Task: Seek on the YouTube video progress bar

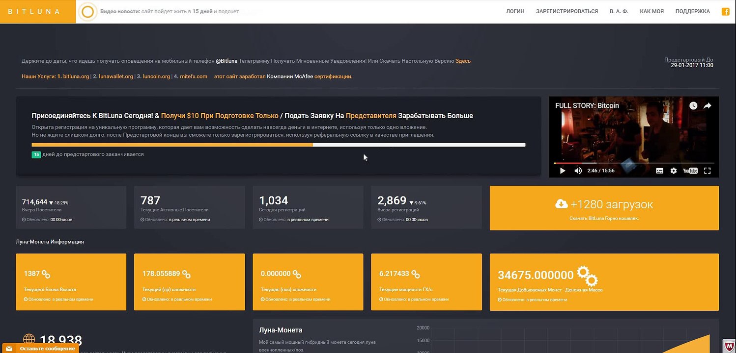Action: [634, 163]
